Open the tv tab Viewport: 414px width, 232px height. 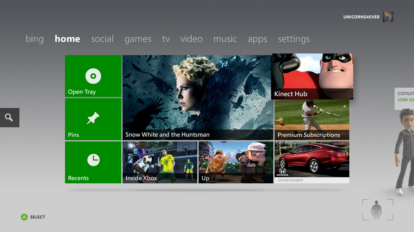click(x=166, y=39)
